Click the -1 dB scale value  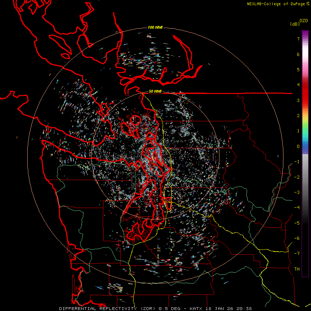coord(297,162)
